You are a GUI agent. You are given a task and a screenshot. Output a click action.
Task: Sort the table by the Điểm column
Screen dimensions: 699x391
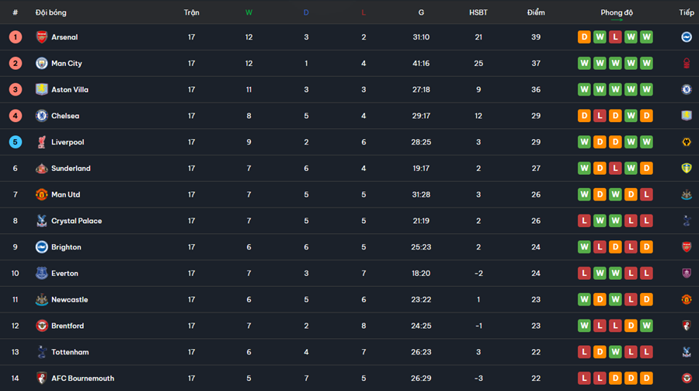[x=536, y=12]
